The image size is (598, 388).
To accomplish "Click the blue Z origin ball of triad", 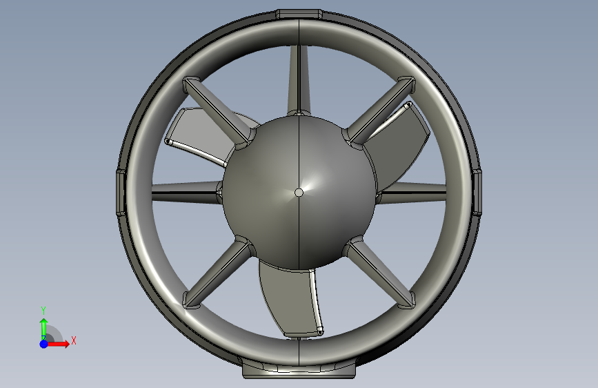I will click(x=43, y=344).
